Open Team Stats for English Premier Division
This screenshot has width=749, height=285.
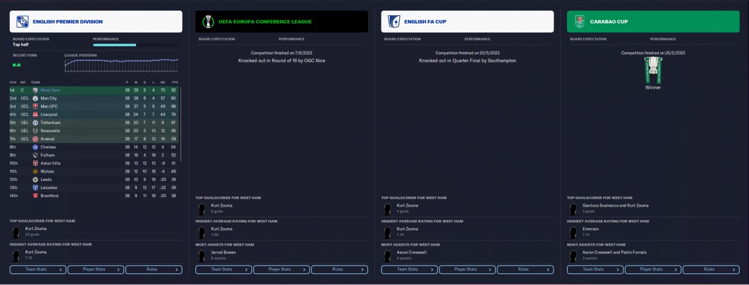38,270
